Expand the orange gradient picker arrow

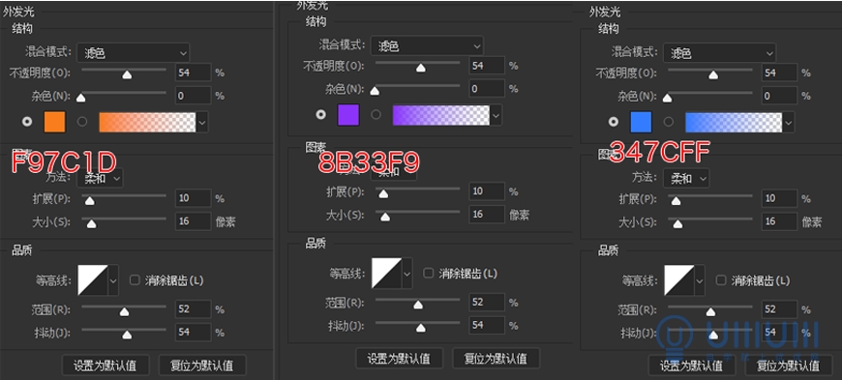coord(202,123)
